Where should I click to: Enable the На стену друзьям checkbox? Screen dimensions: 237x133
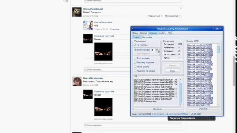[x=135, y=62]
